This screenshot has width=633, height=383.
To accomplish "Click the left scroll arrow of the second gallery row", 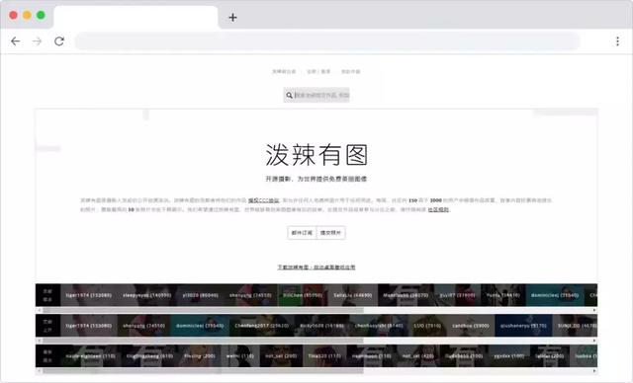I will 39,341.
